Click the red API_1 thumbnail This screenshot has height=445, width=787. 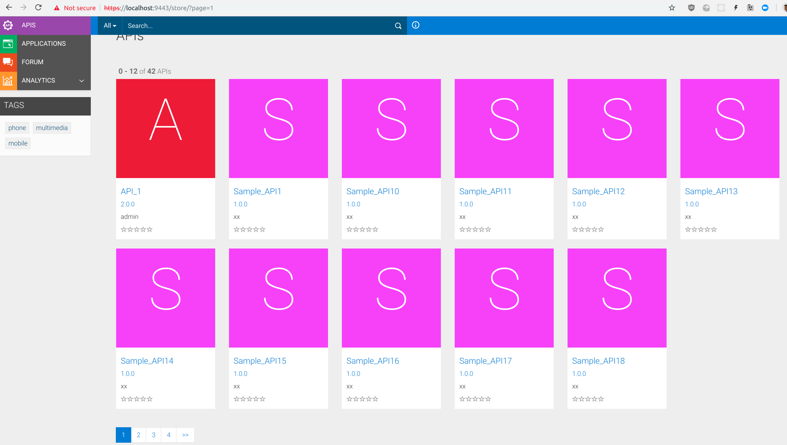point(165,128)
